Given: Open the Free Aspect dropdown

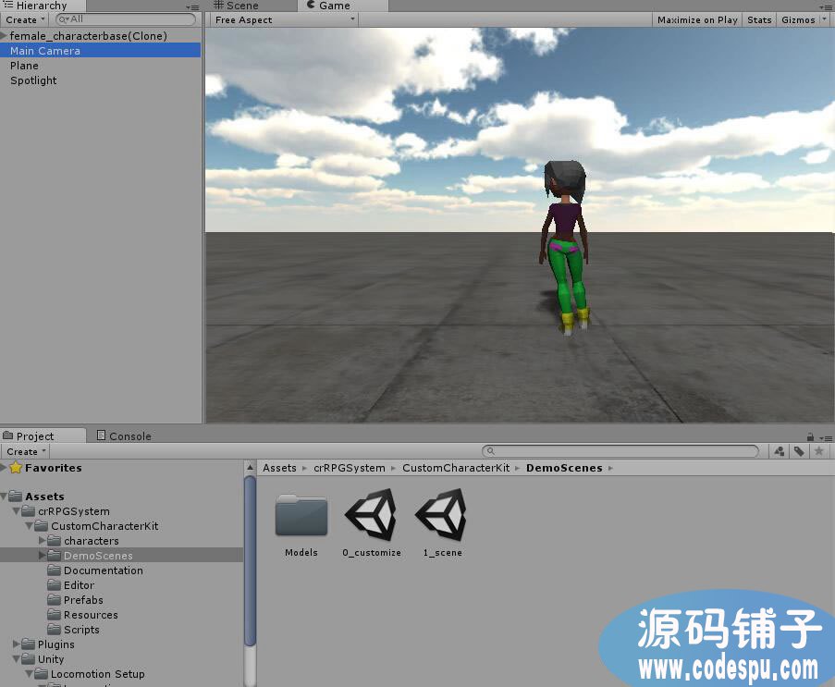Looking at the screenshot, I should coord(285,19).
